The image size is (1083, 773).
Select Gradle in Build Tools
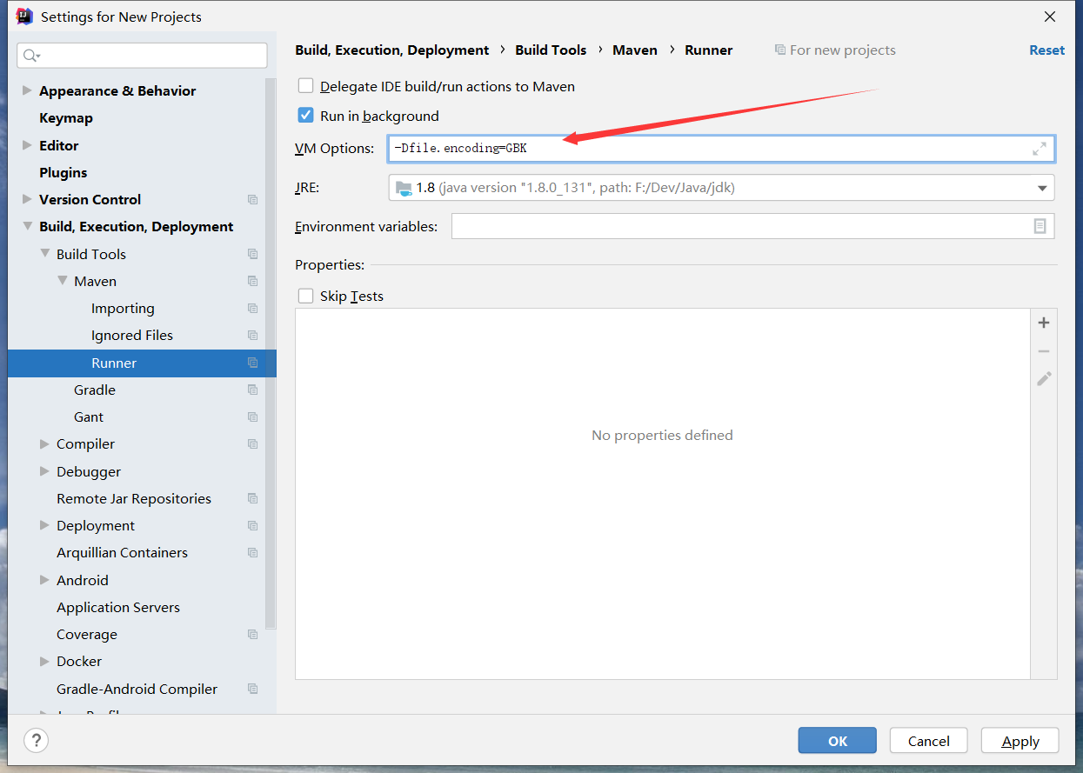pos(95,390)
